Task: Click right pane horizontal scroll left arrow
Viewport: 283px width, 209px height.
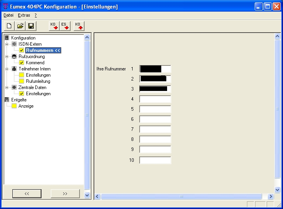Action: (x=97, y=196)
